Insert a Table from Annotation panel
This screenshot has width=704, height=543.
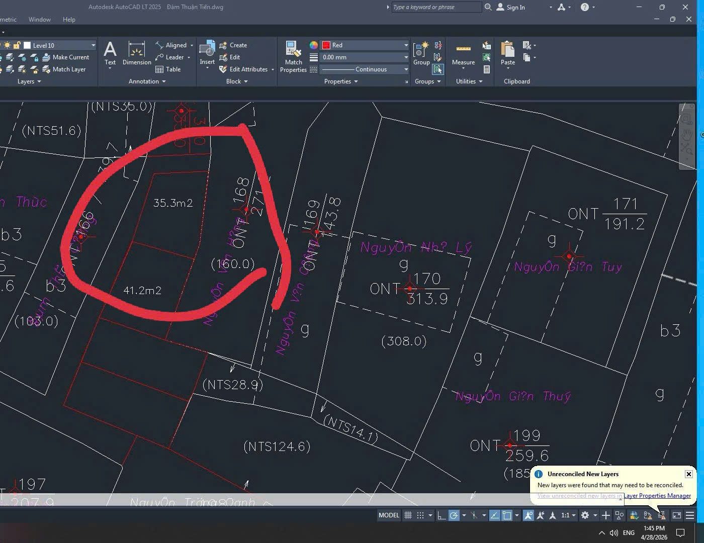[x=168, y=69]
